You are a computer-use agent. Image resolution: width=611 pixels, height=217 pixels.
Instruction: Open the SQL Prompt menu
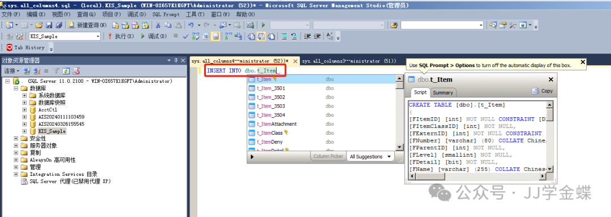tap(166, 14)
